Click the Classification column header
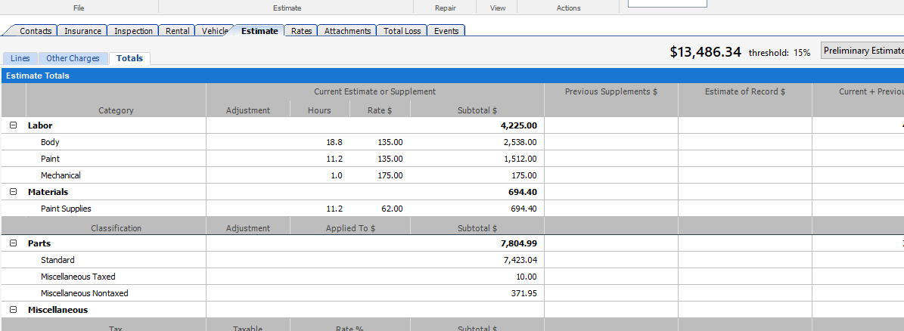The image size is (904, 331). (x=116, y=228)
